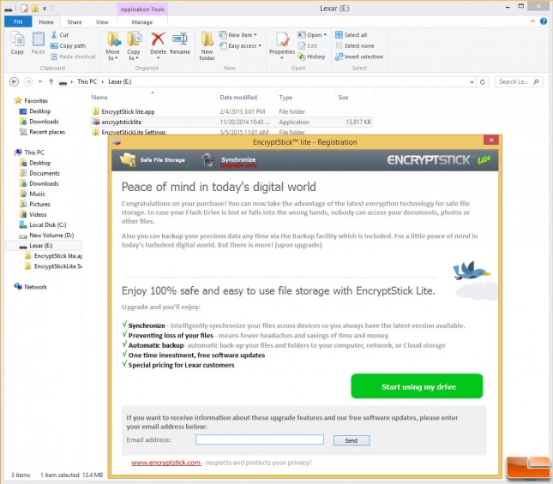Go back with the Back arrow
The width and height of the screenshot is (553, 484).
coord(14,81)
